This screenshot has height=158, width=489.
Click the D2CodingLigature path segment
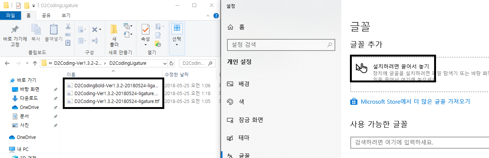(127, 63)
